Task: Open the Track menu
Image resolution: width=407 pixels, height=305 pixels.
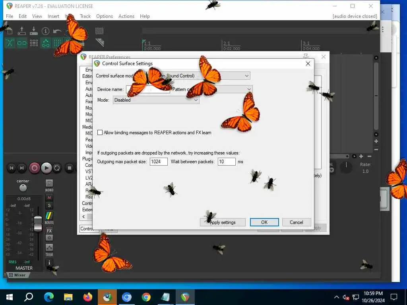Action: click(x=85, y=16)
